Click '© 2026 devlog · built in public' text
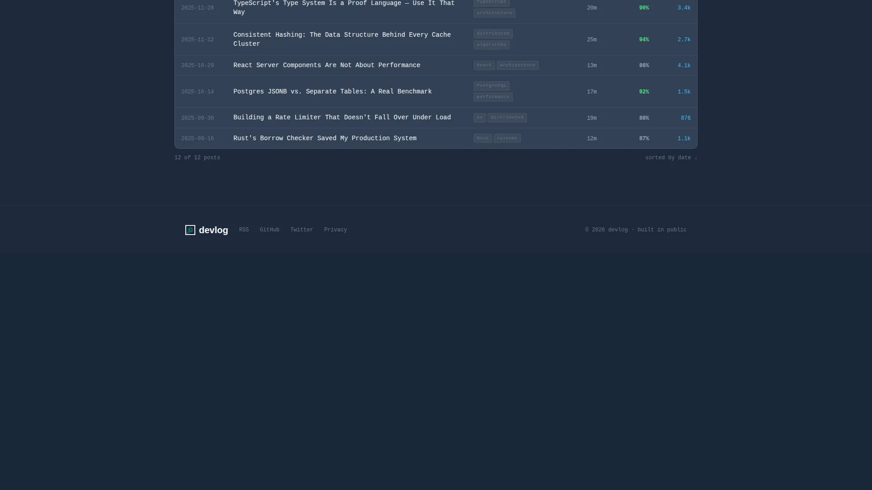This screenshot has width=872, height=490. (636, 230)
